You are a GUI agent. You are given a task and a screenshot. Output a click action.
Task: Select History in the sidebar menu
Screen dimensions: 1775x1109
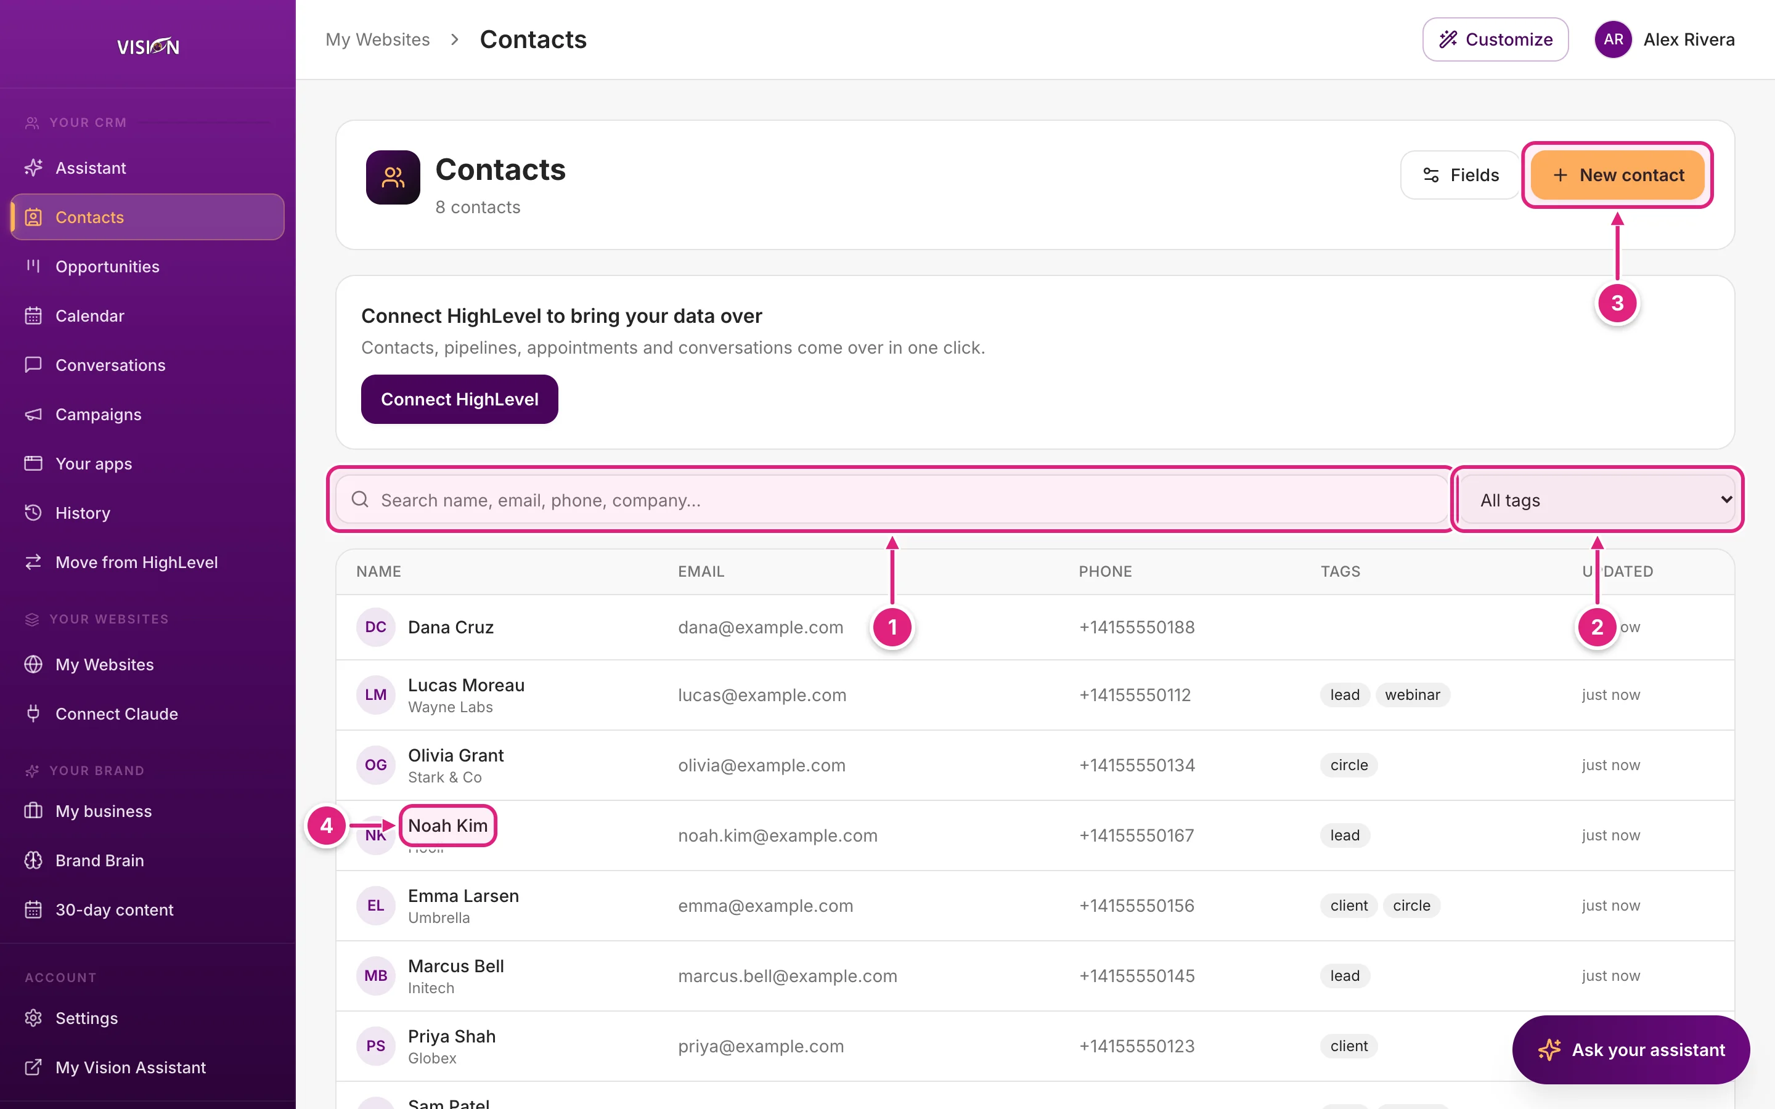(147, 513)
